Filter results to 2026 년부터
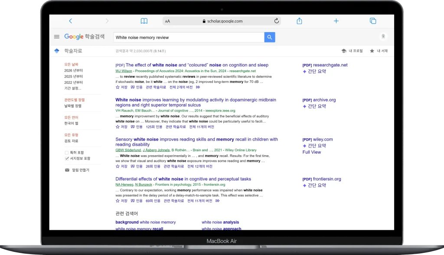This screenshot has height=255, width=444. click(x=73, y=71)
